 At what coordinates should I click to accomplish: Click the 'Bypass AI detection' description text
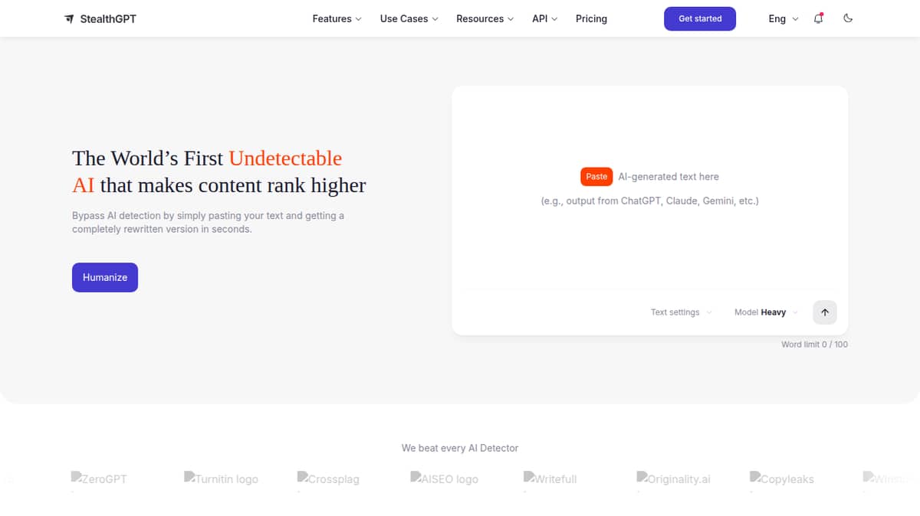(x=208, y=222)
